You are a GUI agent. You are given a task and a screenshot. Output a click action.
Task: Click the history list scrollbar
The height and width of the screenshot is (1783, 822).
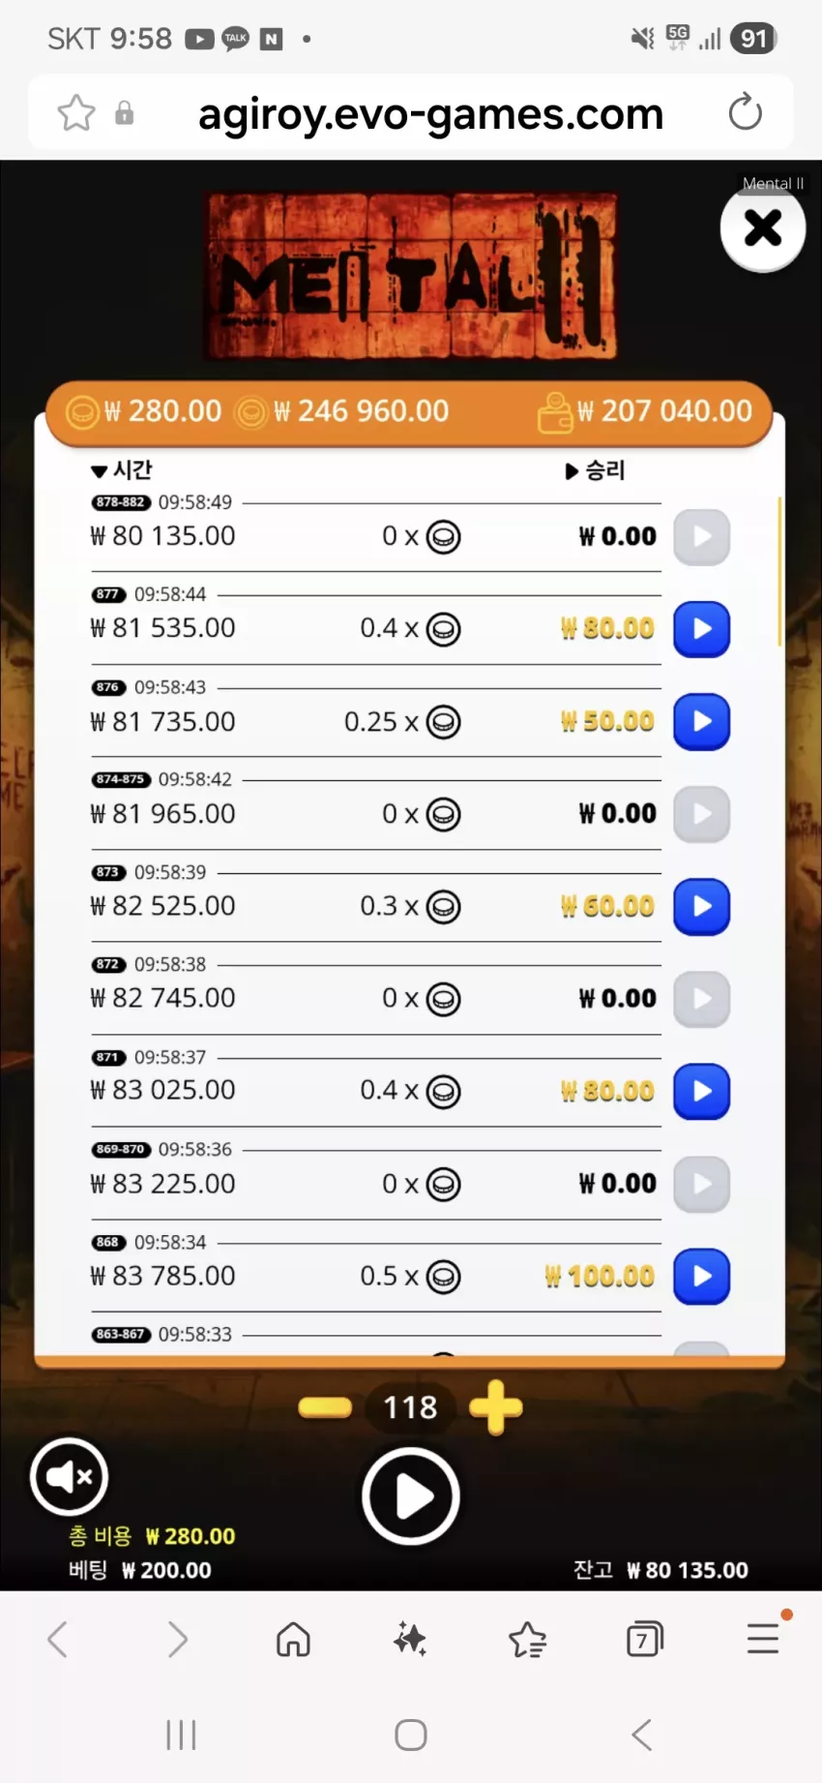[x=779, y=572]
